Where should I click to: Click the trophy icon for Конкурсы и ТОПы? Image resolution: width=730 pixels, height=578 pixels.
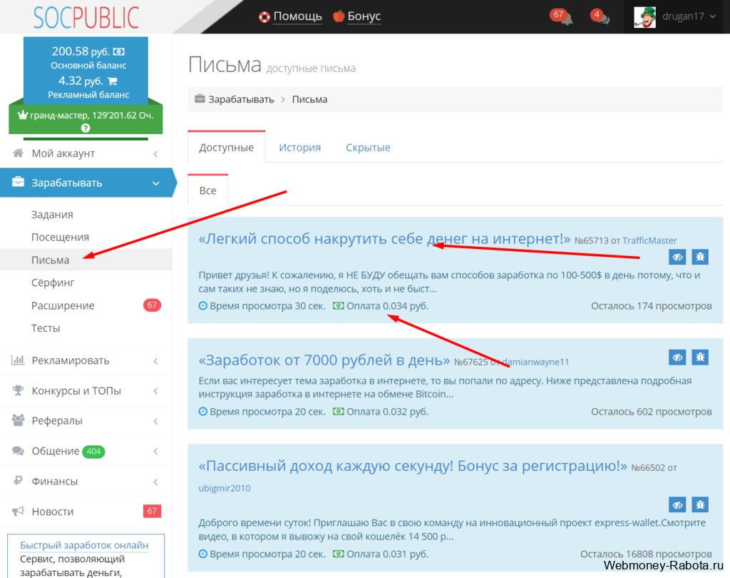click(18, 390)
